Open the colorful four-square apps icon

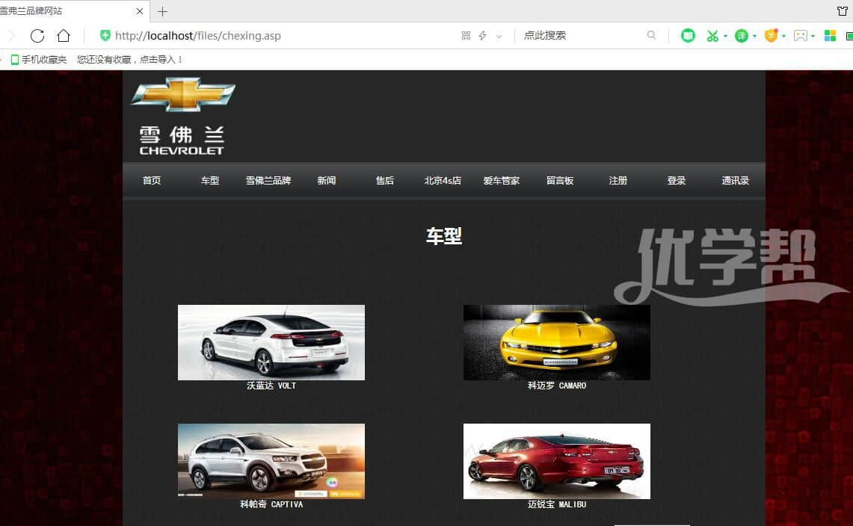tap(830, 36)
